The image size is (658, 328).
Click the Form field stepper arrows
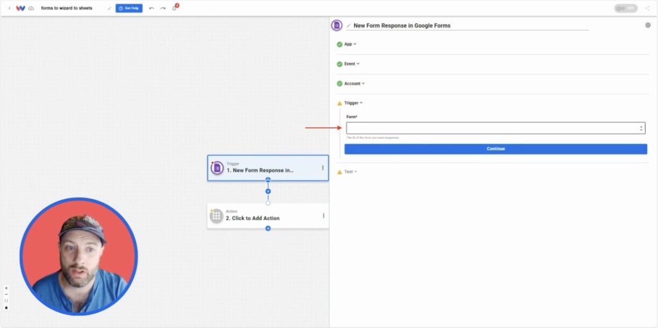(641, 128)
